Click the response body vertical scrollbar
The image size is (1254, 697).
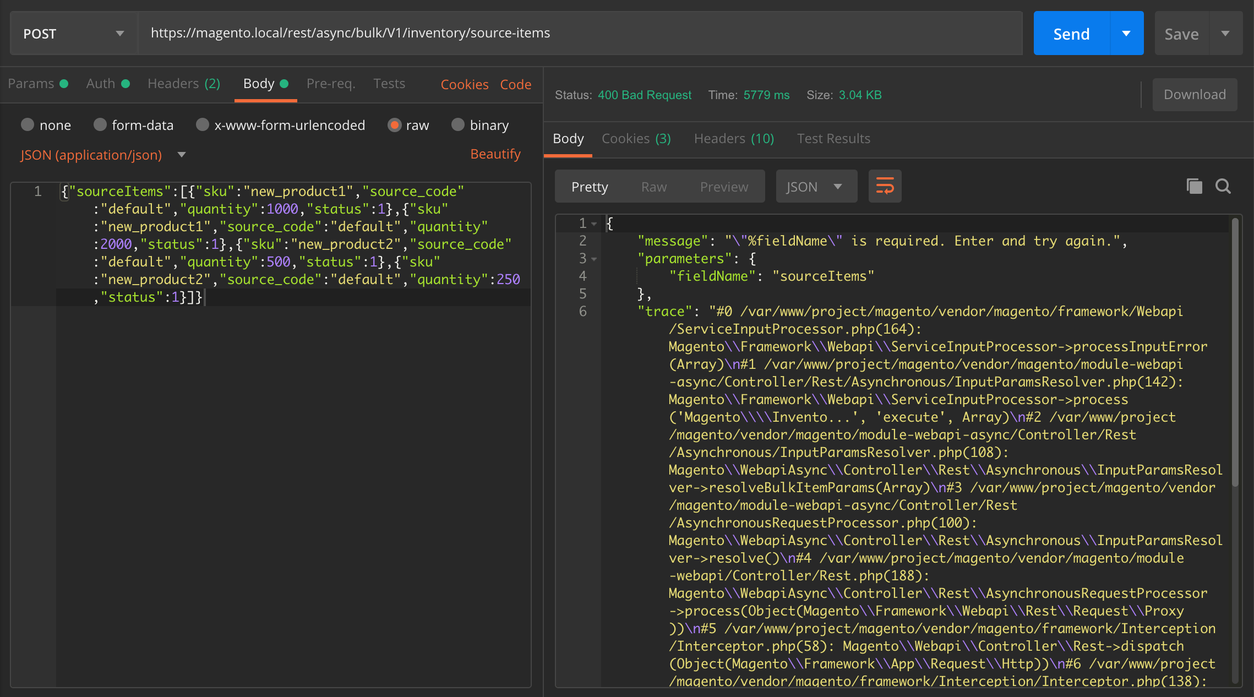point(1235,352)
